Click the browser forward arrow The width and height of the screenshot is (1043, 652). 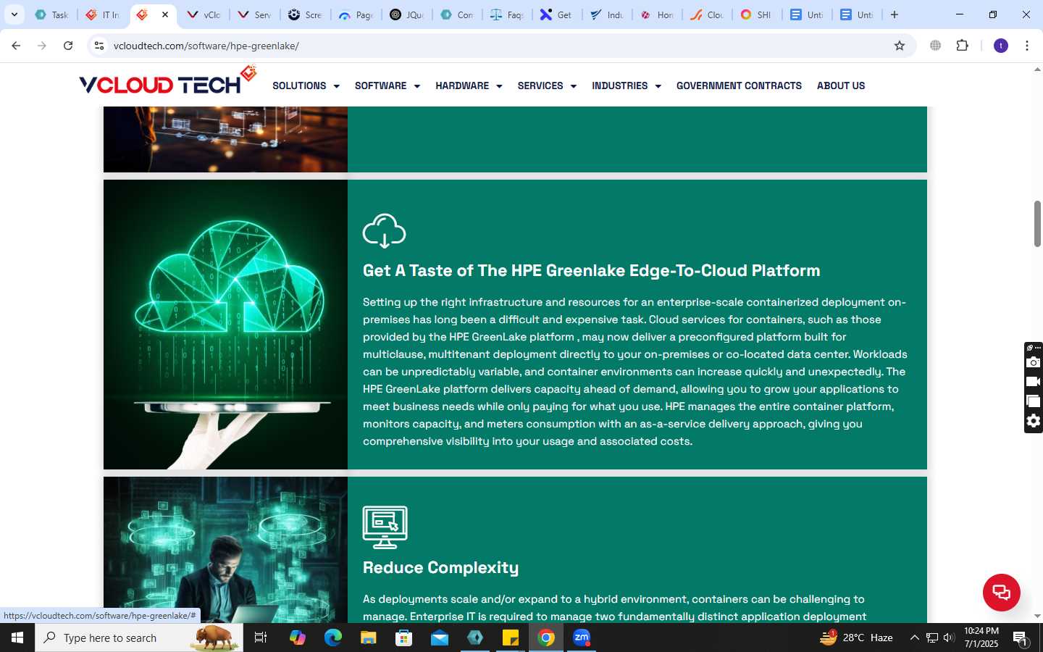tap(42, 46)
